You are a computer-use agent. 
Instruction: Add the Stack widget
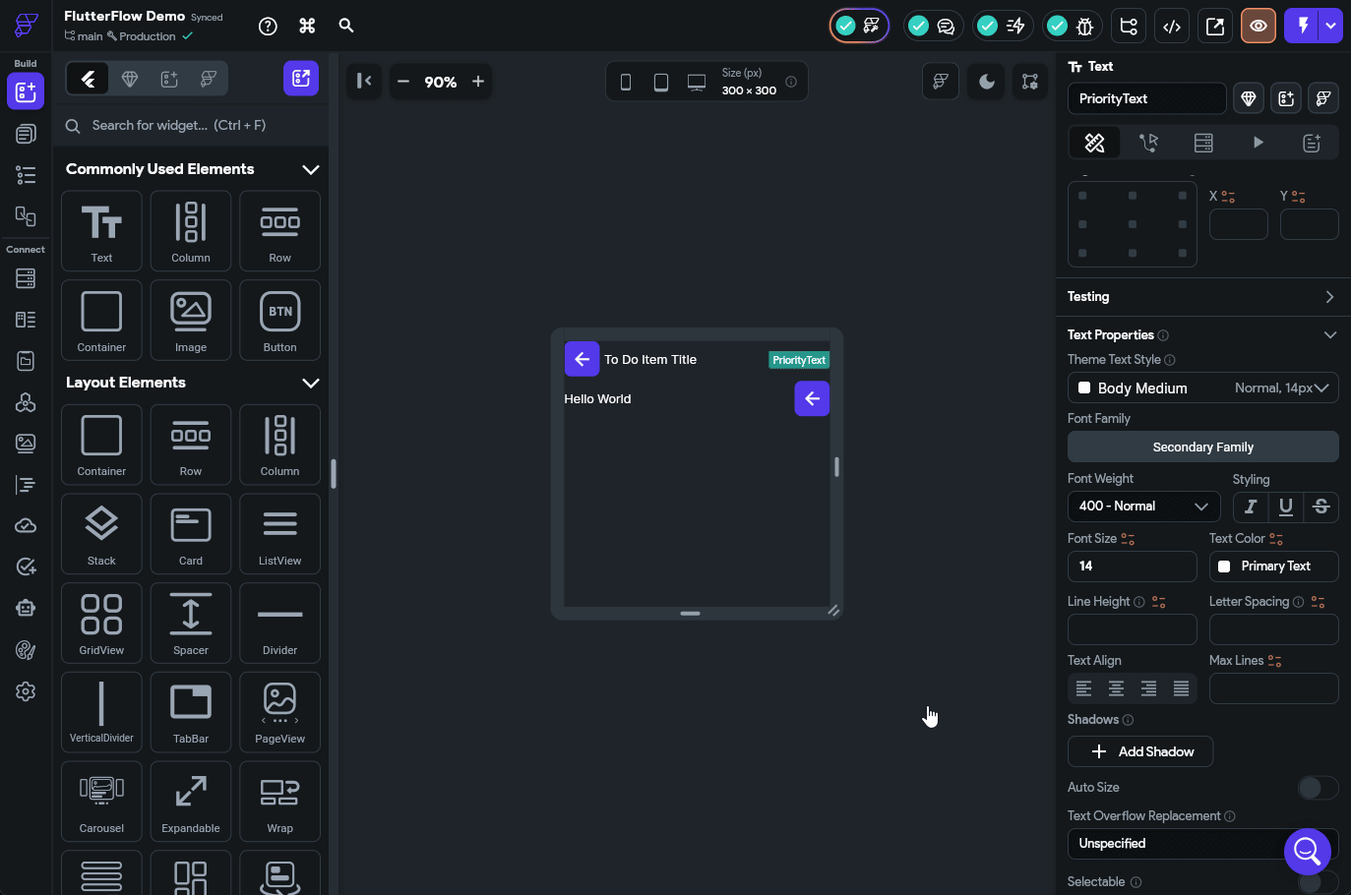[101, 534]
